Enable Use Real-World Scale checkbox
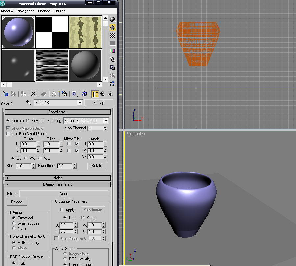 [9, 134]
